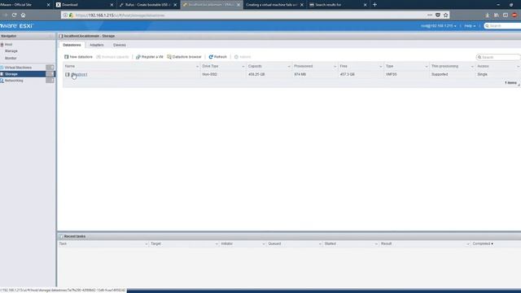Click the Non-SSD drive type cell

pyautogui.click(x=210, y=74)
